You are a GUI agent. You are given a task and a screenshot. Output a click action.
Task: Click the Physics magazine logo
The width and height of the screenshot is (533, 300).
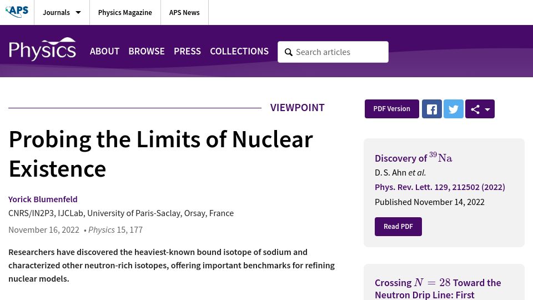(x=42, y=49)
